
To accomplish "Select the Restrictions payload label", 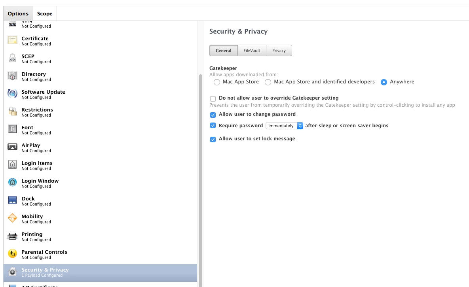I will coord(37,110).
